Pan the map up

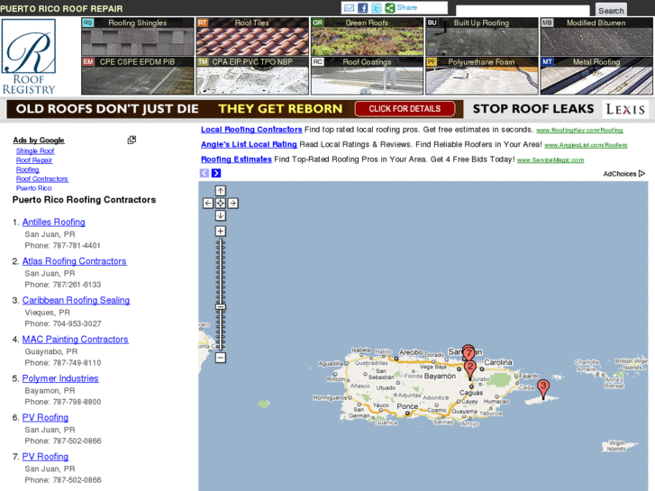tap(221, 191)
